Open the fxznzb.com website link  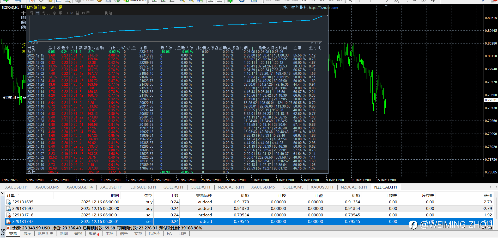coord(323,8)
